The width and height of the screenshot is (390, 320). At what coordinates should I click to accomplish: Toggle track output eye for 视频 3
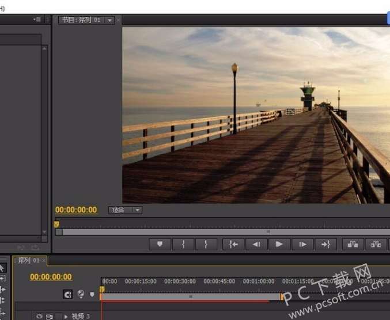click(39, 316)
